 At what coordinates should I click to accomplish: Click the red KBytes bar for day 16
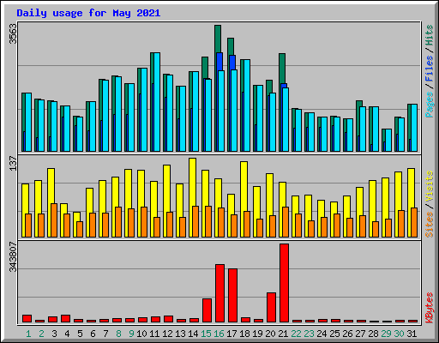pyautogui.click(x=219, y=293)
